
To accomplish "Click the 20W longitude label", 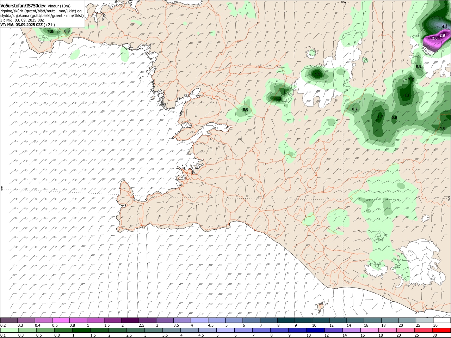I will point(343,2).
